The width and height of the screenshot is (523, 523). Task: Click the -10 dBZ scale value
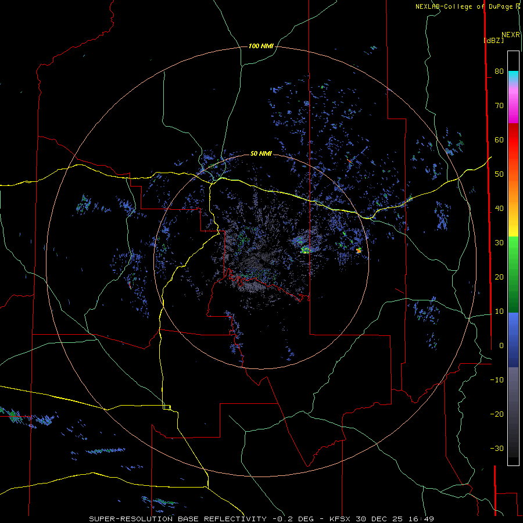point(497,380)
